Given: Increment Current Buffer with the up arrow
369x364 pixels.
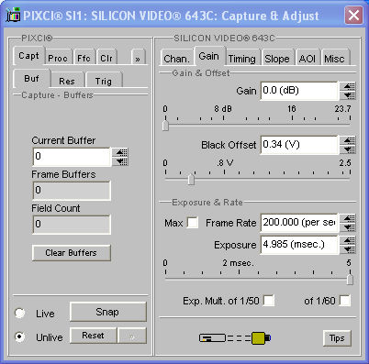Looking at the screenshot, I should click(121, 152).
